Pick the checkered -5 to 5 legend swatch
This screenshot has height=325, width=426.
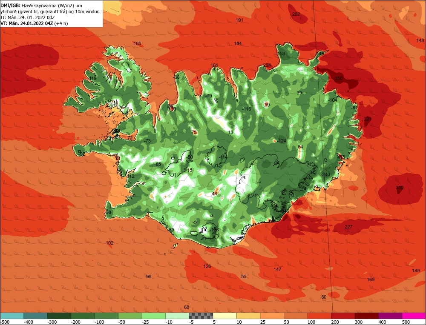pyautogui.click(x=201, y=316)
